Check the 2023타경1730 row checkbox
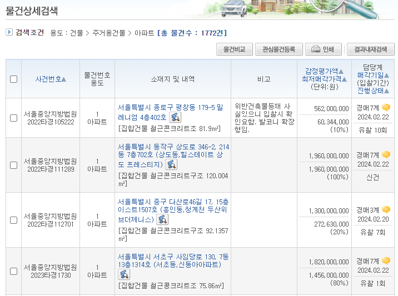398x296 pixels. pos(13,271)
